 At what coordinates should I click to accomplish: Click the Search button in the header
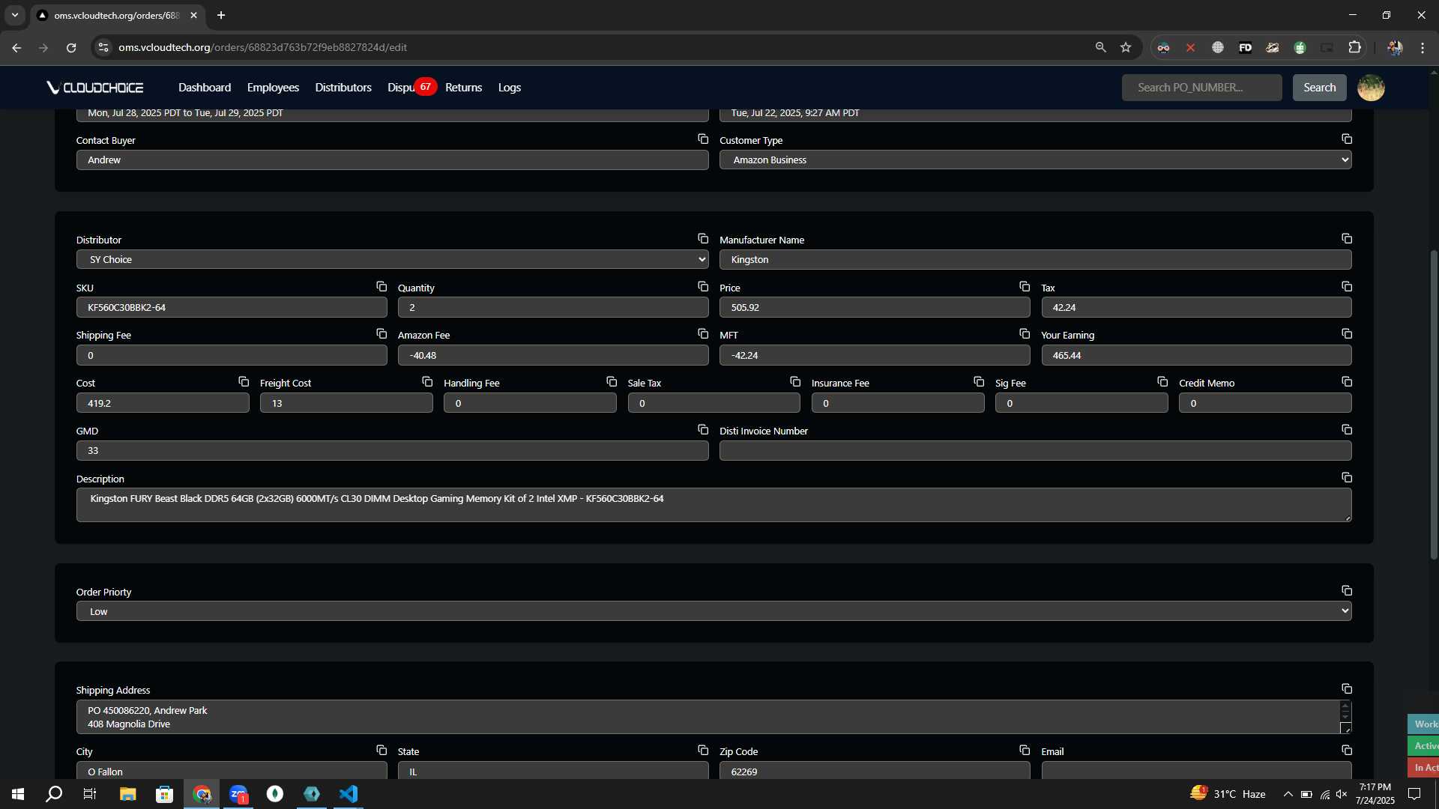tap(1319, 88)
